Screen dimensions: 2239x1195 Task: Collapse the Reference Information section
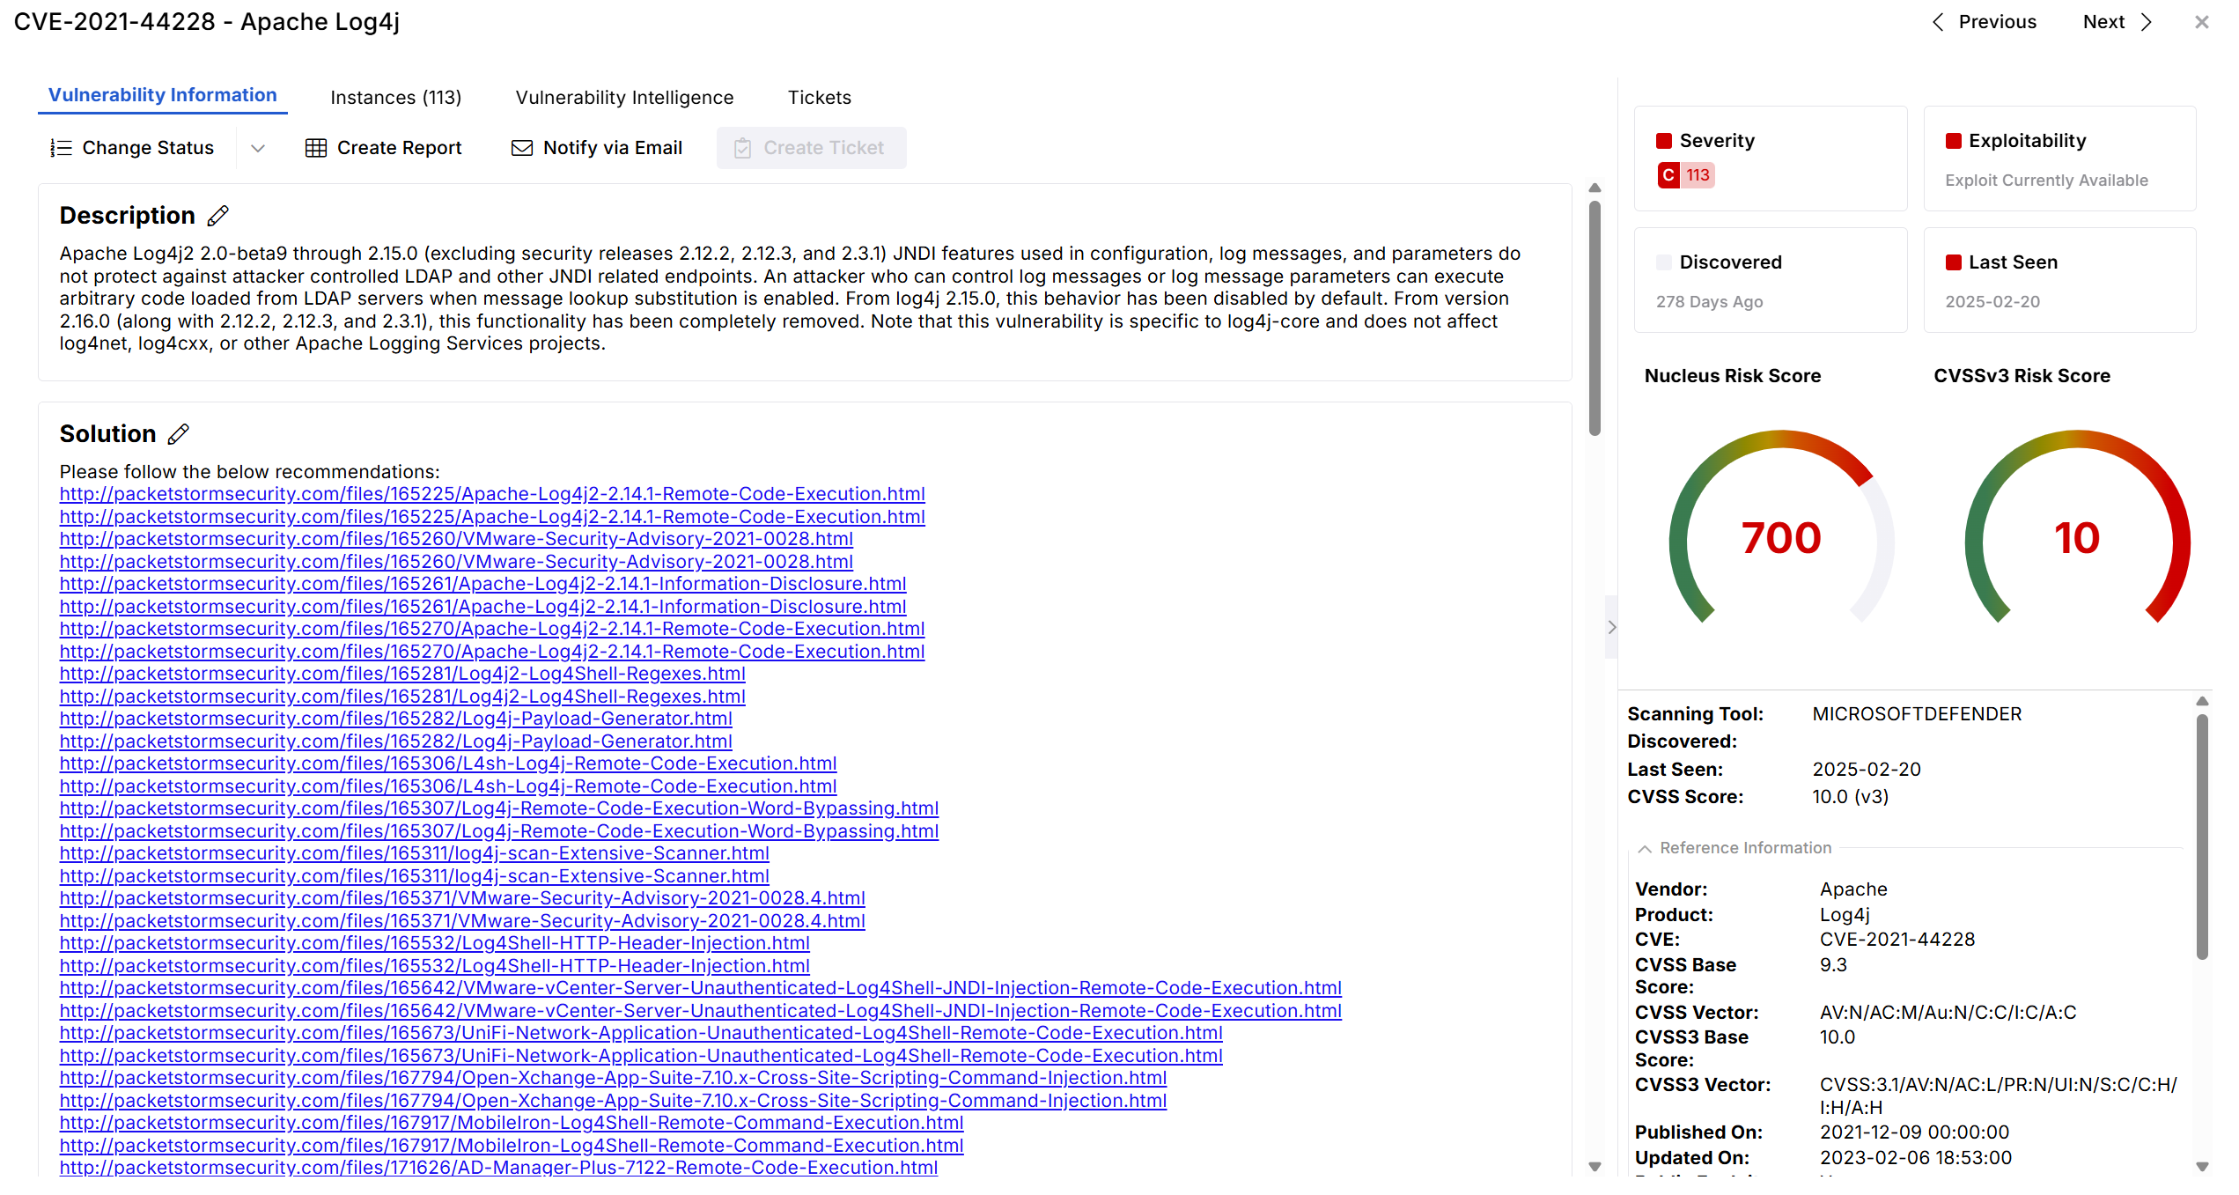point(1645,848)
